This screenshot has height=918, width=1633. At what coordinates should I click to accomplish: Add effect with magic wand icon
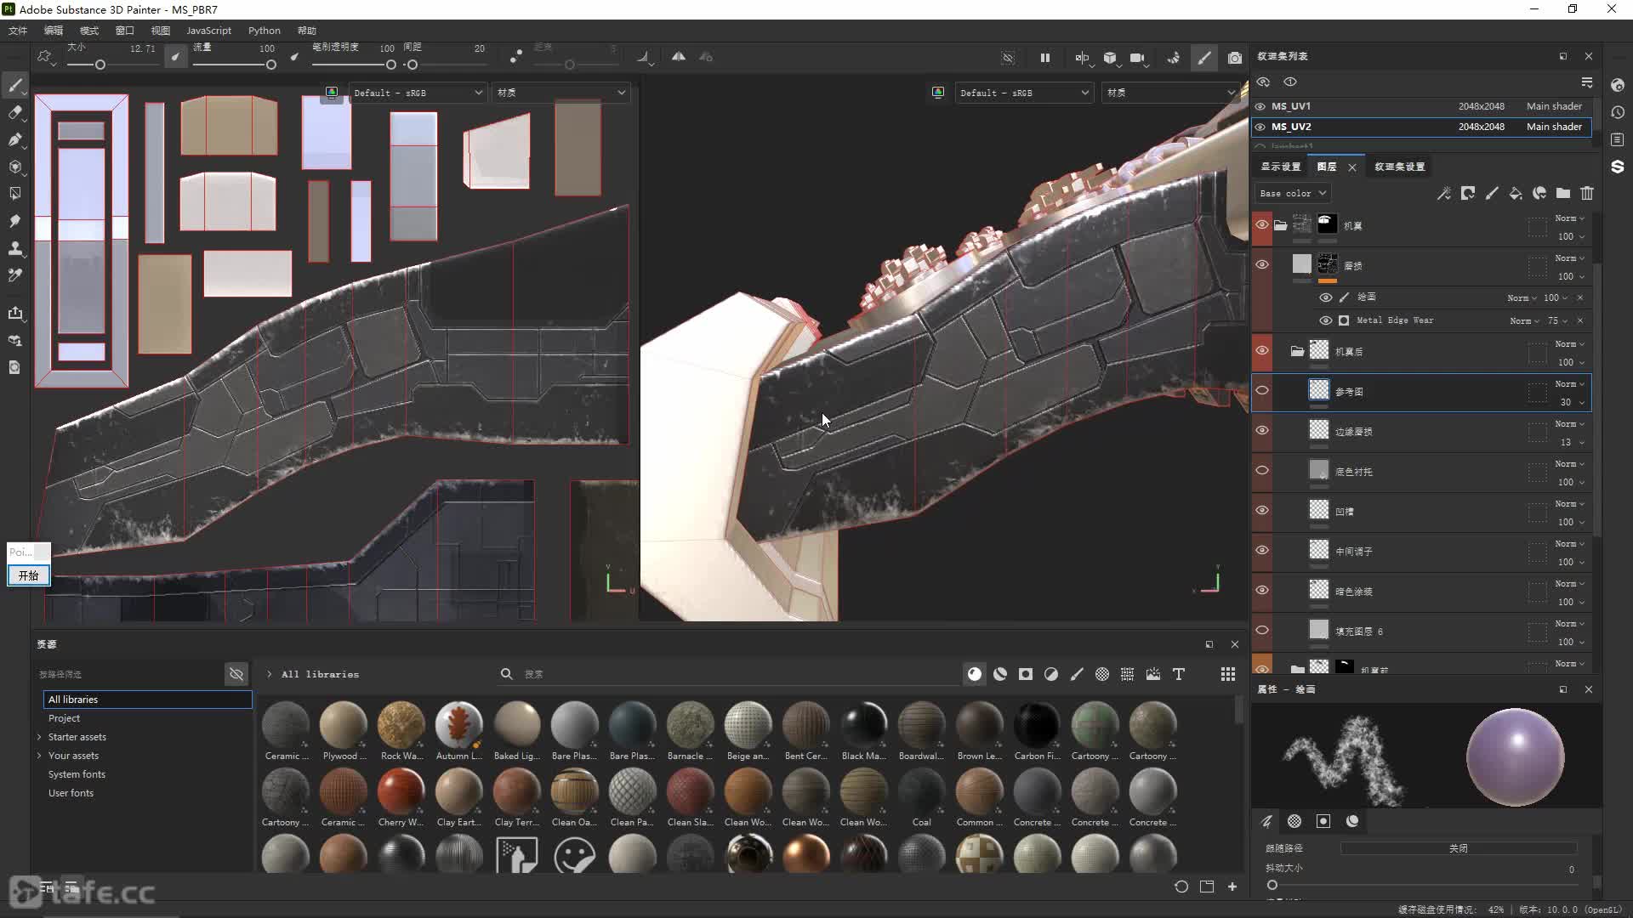pos(1444,194)
